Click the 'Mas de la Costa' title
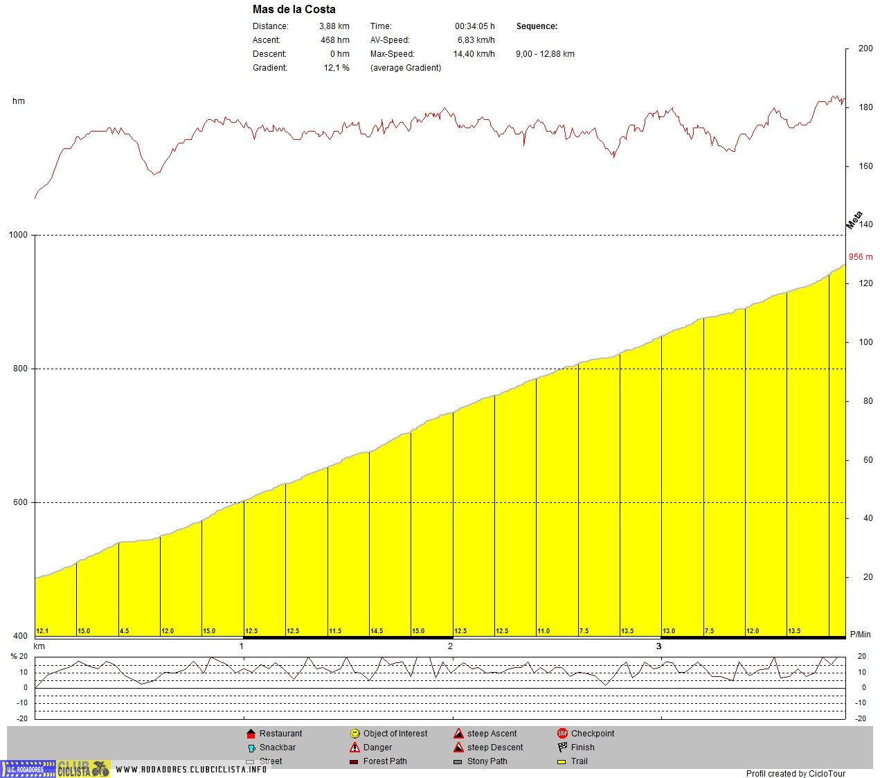This screenshot has height=778, width=880. 294,10
